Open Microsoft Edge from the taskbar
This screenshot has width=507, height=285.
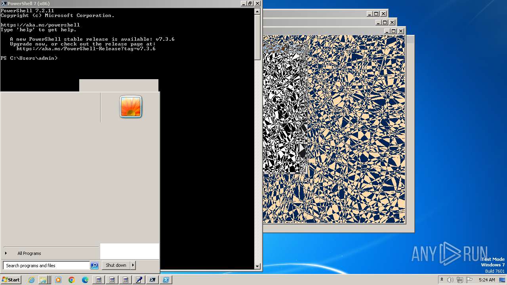85,280
